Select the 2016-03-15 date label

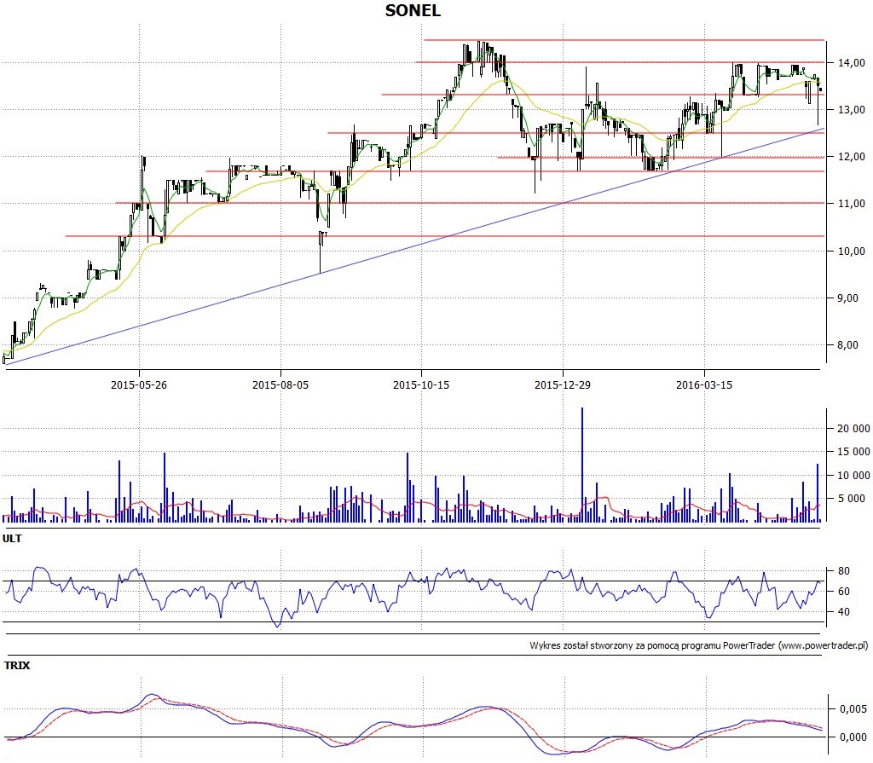[x=703, y=384]
